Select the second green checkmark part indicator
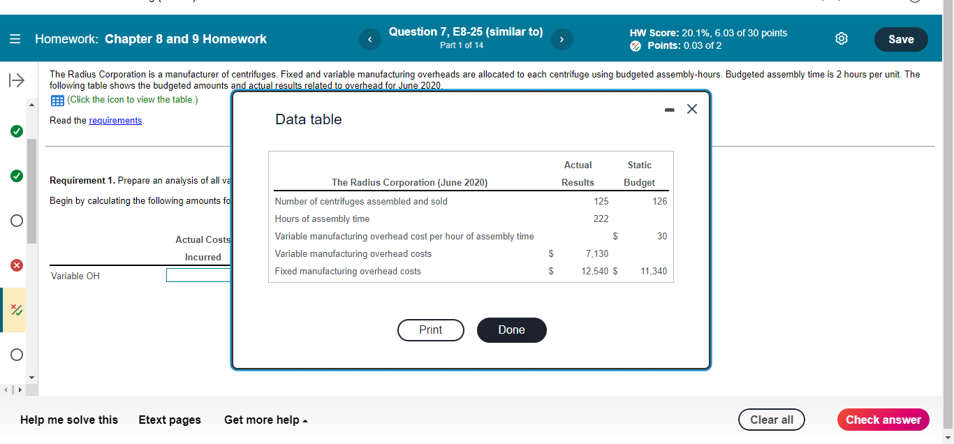This screenshot has width=954, height=444. click(15, 175)
